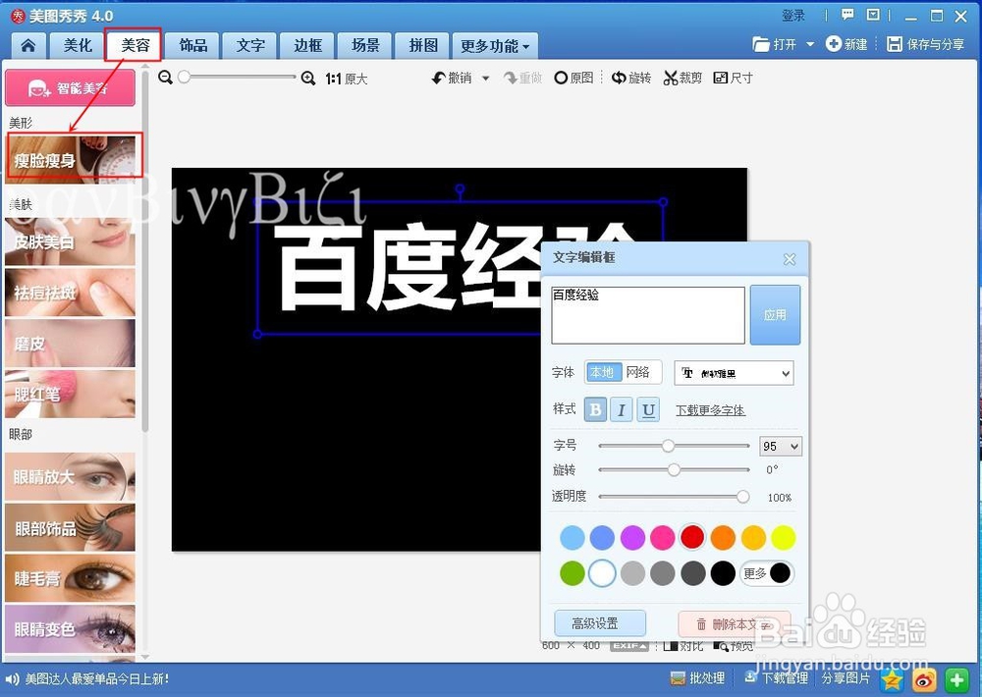Click the 批处理 icon
This screenshot has height=697, width=982.
[x=678, y=678]
